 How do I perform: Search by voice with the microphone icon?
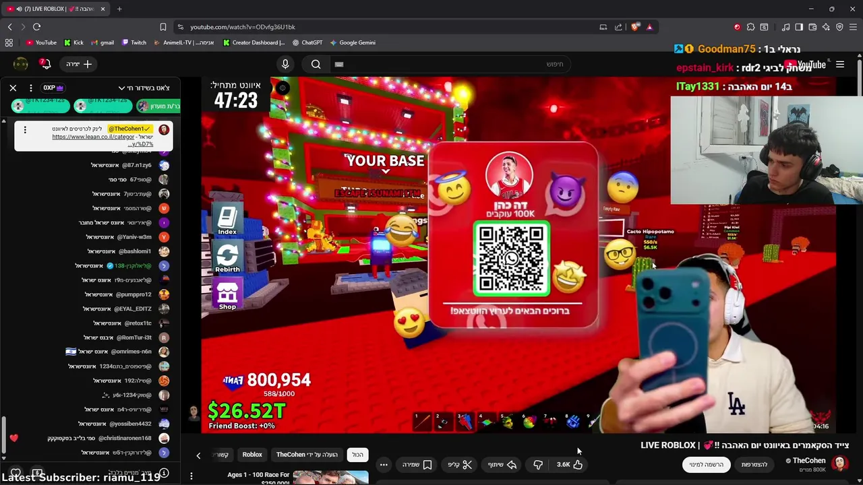[285, 64]
